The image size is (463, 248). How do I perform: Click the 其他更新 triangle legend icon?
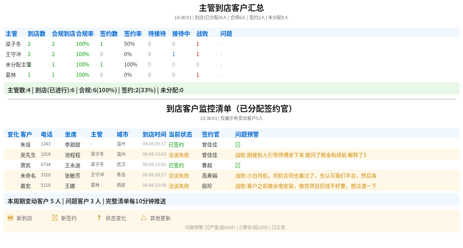point(144,218)
